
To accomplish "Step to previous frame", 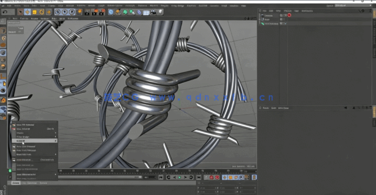I will pyautogui.click(x=174, y=178).
